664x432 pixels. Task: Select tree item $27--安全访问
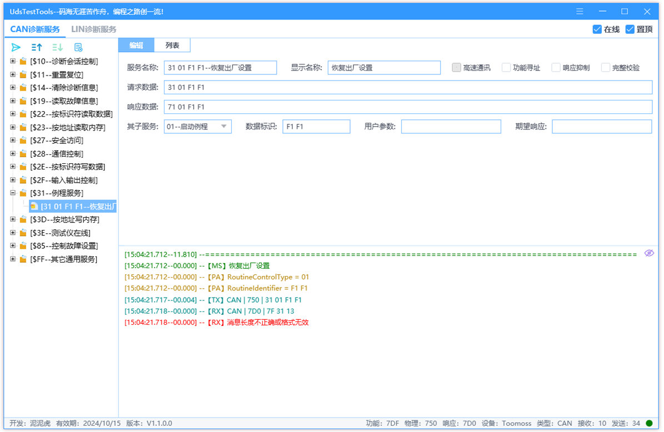[57, 140]
